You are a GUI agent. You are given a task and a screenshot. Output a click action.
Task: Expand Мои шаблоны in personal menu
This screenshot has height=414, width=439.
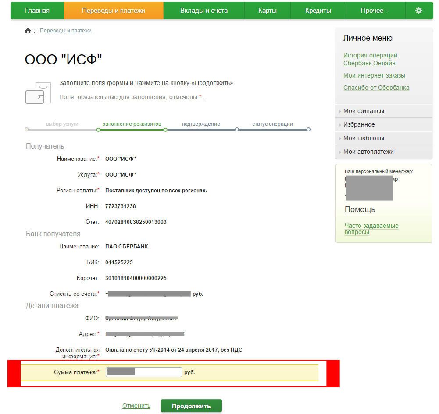click(364, 138)
